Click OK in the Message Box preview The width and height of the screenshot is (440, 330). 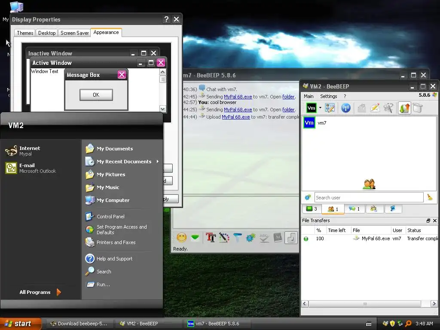(x=96, y=95)
